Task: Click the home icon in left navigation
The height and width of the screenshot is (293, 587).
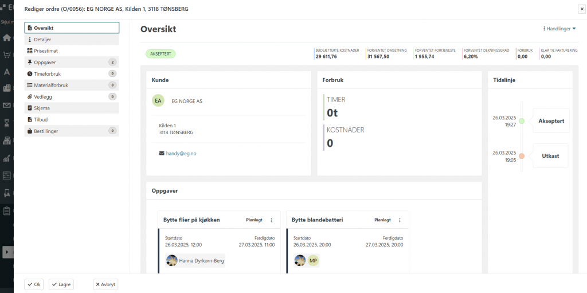Action: pyautogui.click(x=7, y=38)
